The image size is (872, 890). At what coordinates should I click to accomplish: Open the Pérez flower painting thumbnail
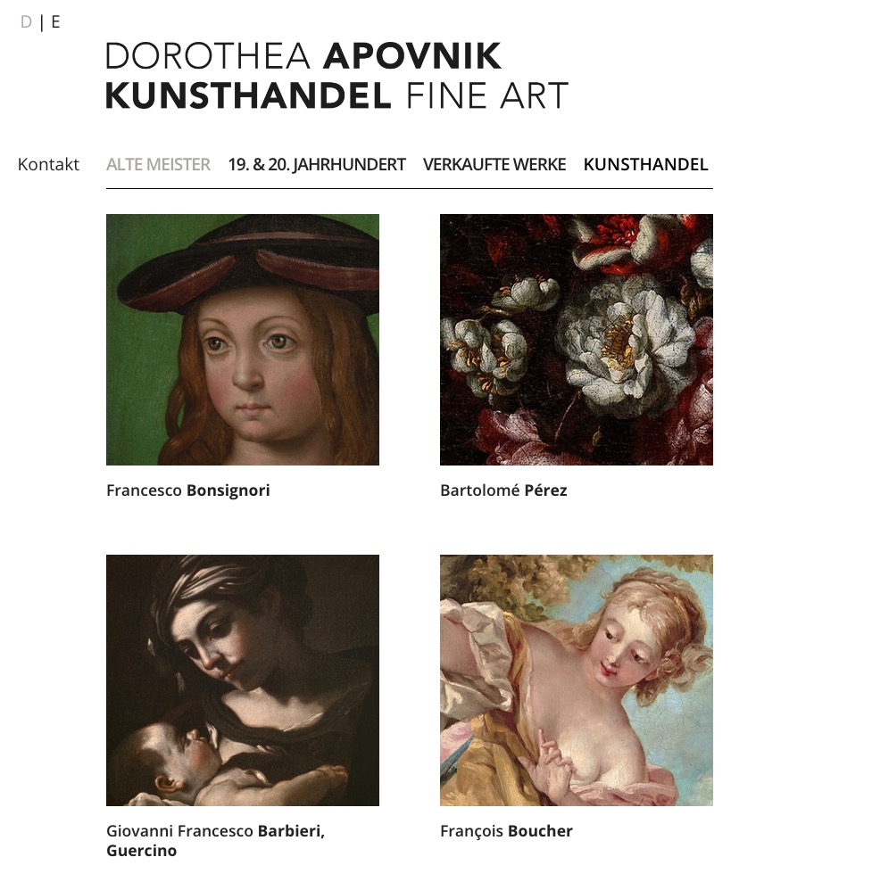click(576, 340)
